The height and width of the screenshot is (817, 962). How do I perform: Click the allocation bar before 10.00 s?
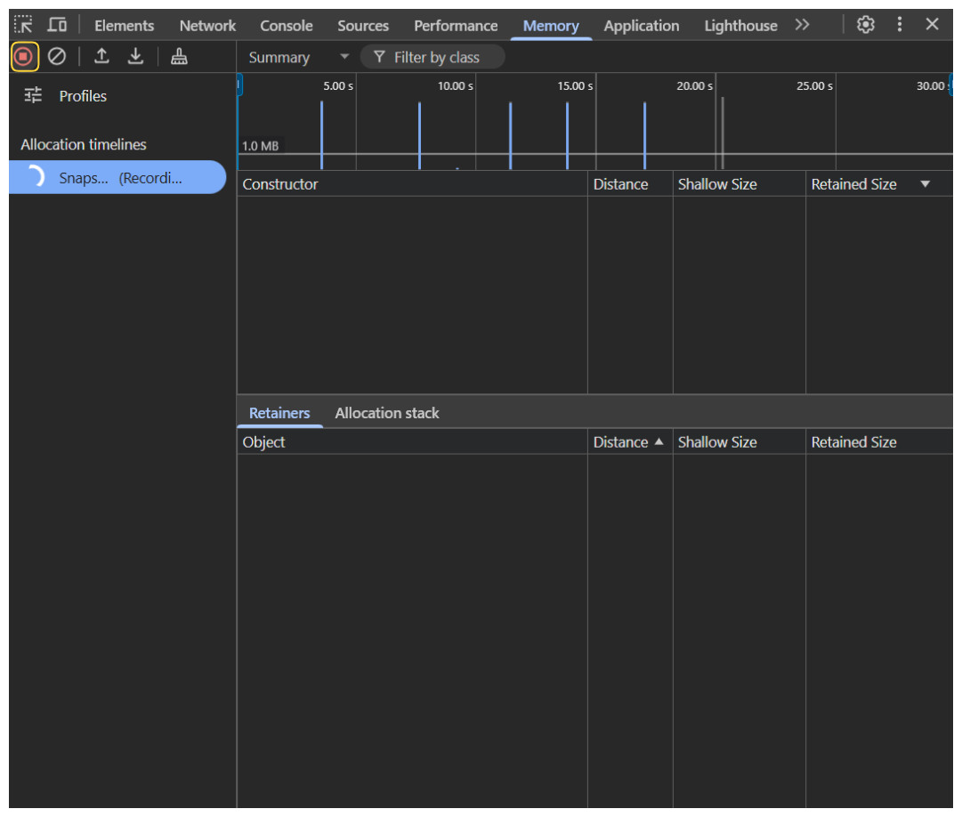420,135
